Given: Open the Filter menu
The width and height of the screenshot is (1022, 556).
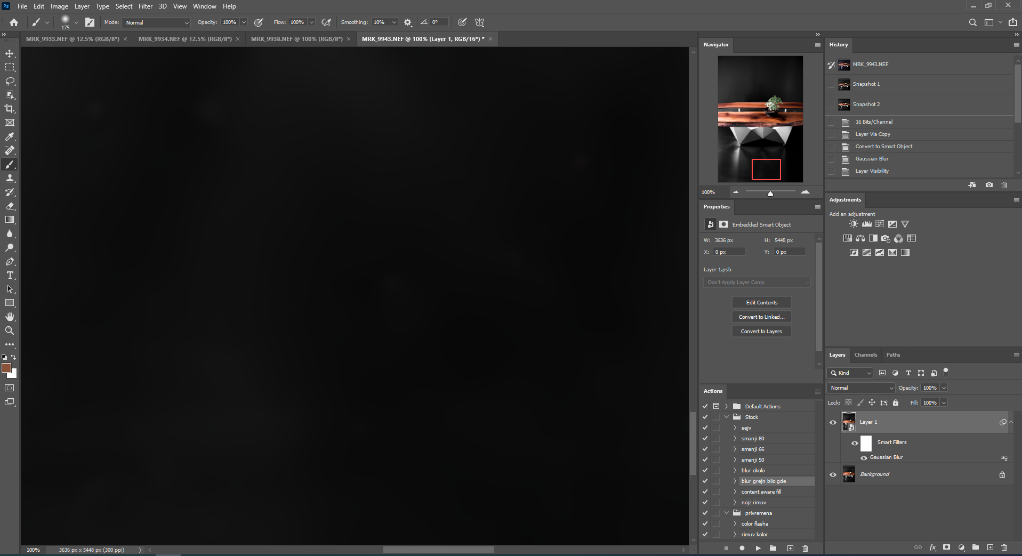Looking at the screenshot, I should point(146,6).
